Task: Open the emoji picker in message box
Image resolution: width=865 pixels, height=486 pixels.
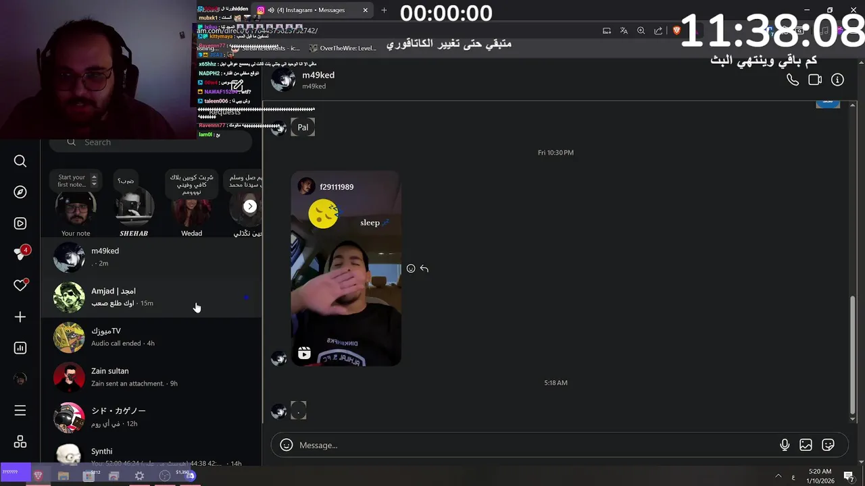Action: pos(287,445)
